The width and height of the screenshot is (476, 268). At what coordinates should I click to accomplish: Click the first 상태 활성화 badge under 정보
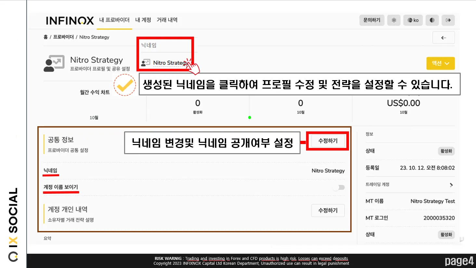[x=446, y=151]
